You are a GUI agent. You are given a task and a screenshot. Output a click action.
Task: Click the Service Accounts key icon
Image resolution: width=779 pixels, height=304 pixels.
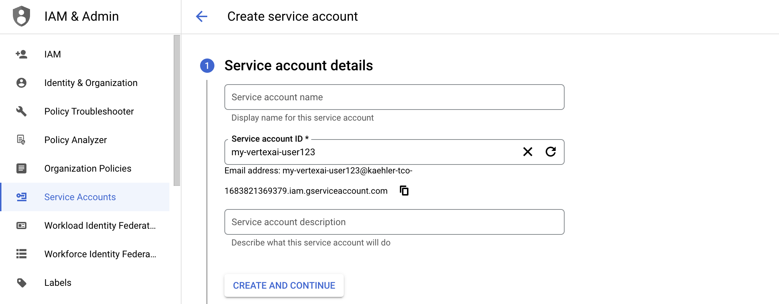pos(21,197)
